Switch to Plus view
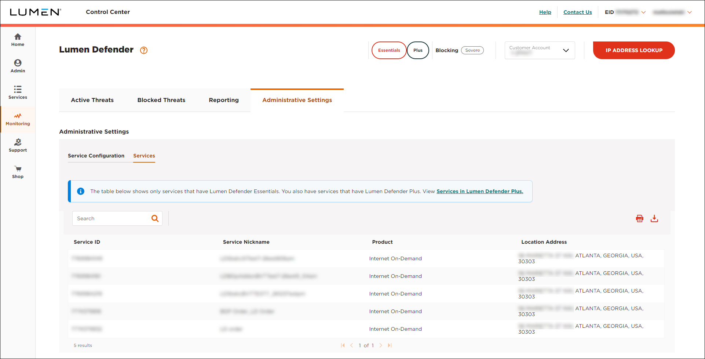 point(418,50)
